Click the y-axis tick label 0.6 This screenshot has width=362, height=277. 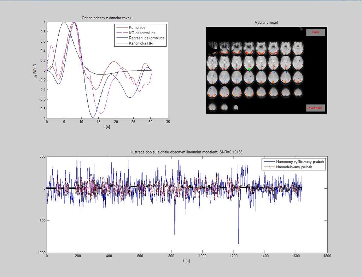tap(43, 42)
